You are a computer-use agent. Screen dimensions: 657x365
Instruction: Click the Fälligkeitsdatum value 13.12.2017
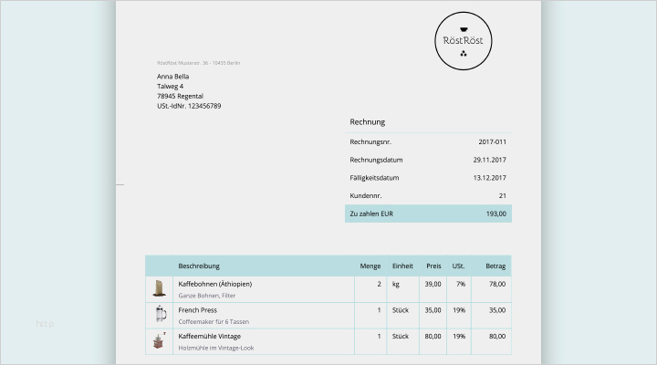coord(489,178)
